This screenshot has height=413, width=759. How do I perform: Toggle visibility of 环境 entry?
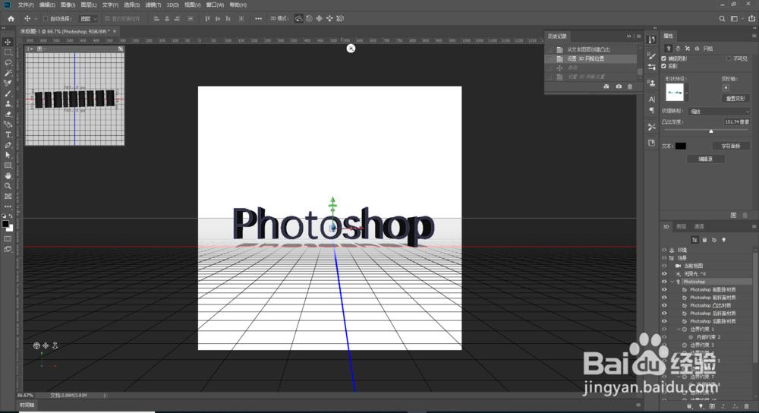[664, 250]
